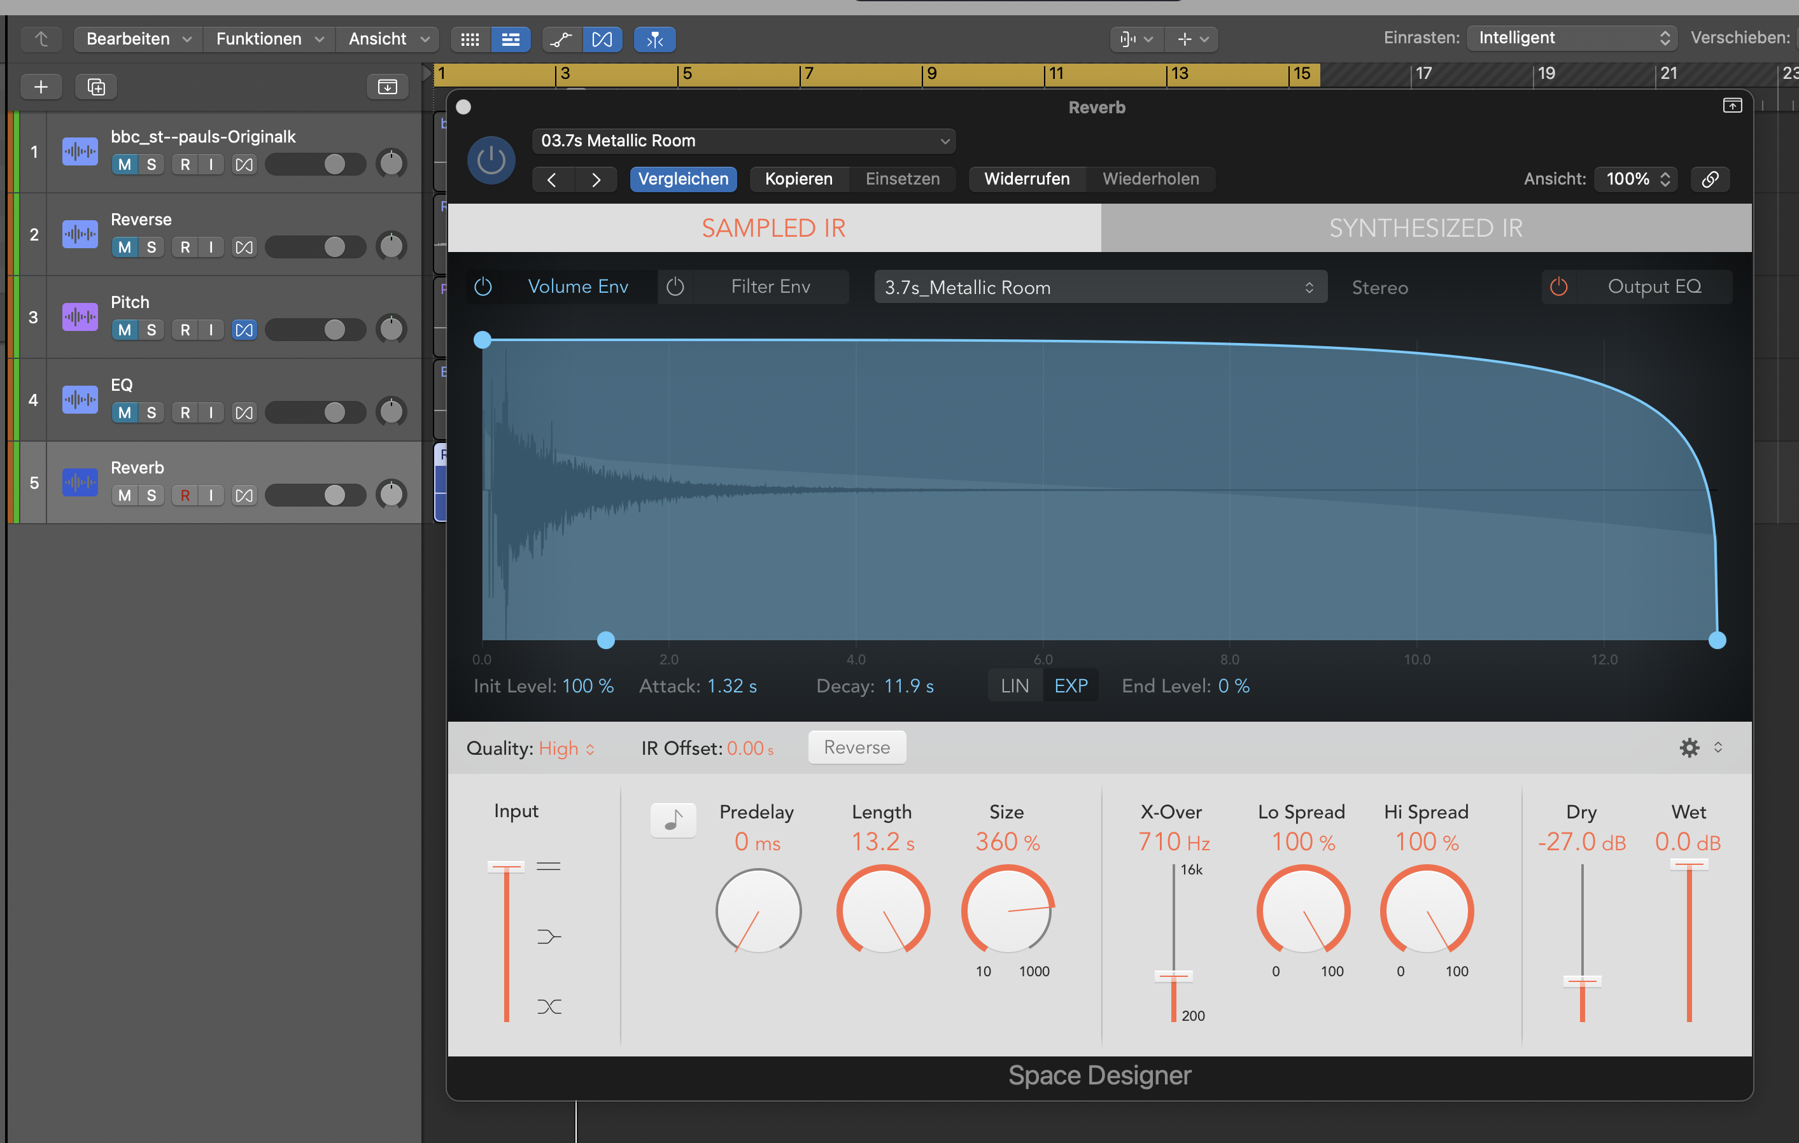Open the 3.7s_Metallic Room IR file menu

point(1100,288)
